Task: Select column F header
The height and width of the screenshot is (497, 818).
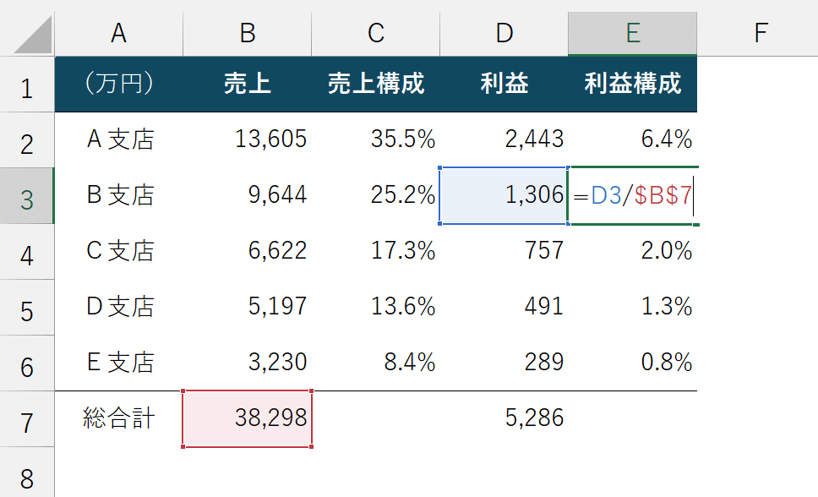Action: click(761, 34)
